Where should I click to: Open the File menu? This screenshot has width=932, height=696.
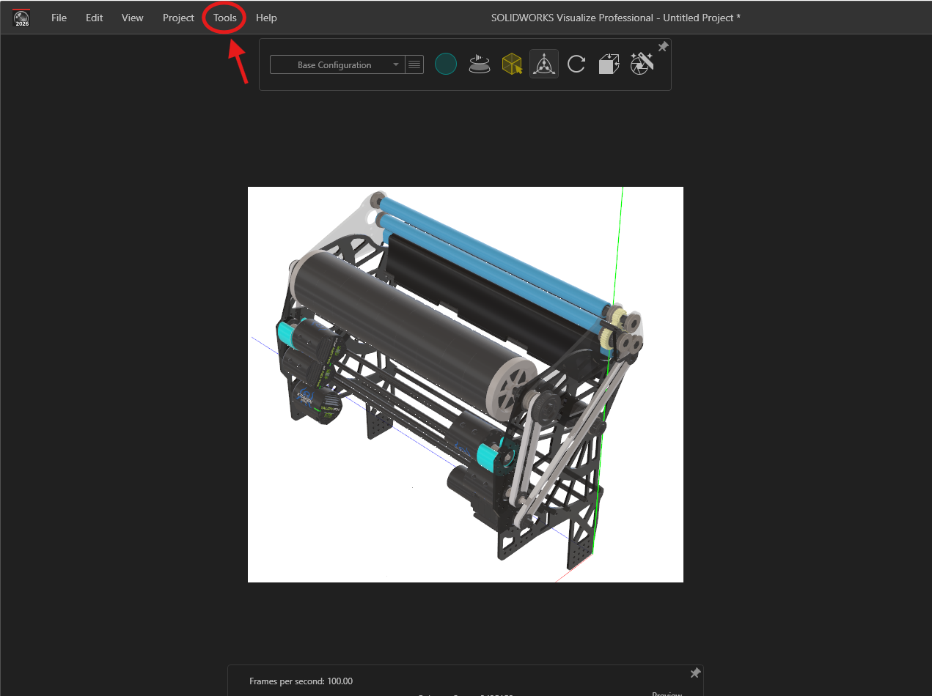(x=59, y=18)
